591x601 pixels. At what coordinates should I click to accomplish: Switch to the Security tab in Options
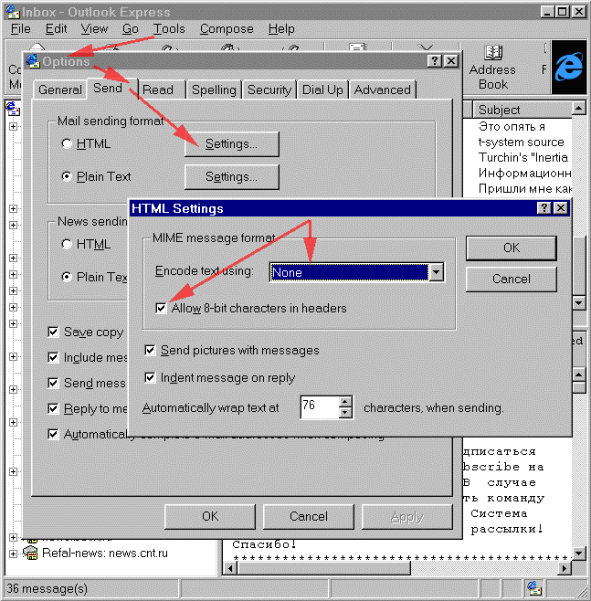(x=269, y=90)
